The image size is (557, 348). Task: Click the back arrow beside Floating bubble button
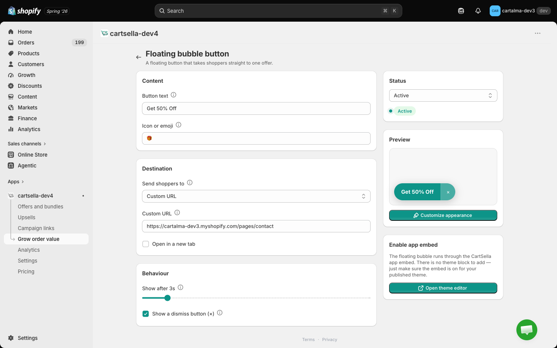point(138,57)
